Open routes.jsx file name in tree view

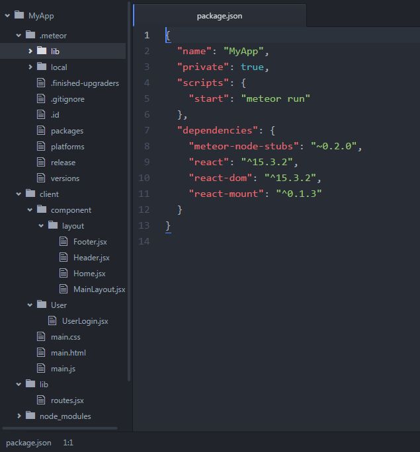click(x=67, y=400)
